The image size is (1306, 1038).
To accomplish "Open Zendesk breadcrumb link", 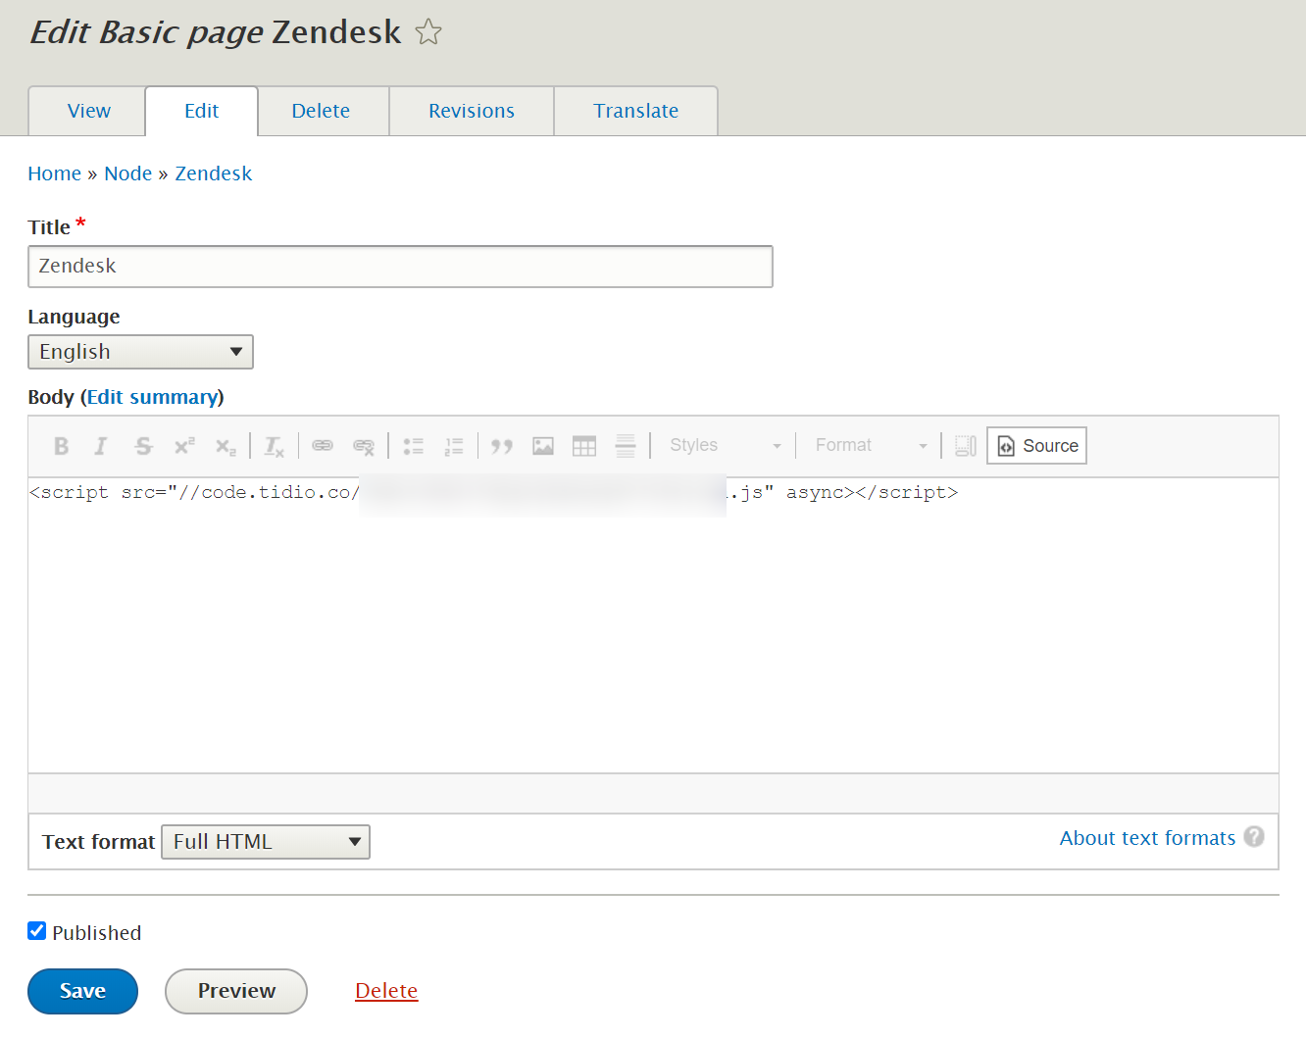I will [x=213, y=173].
